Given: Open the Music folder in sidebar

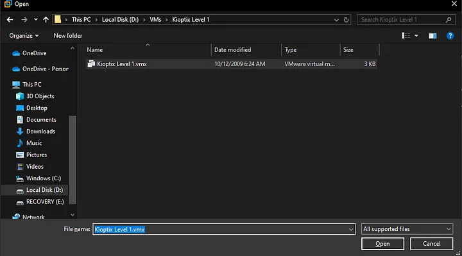Looking at the screenshot, I should coord(29,143).
